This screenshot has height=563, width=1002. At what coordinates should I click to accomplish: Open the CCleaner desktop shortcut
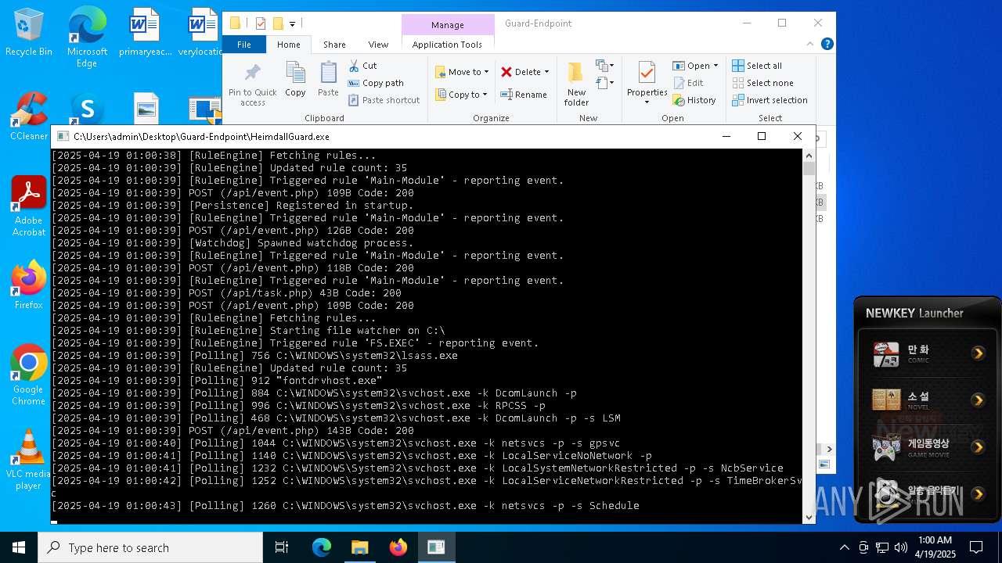[x=29, y=116]
